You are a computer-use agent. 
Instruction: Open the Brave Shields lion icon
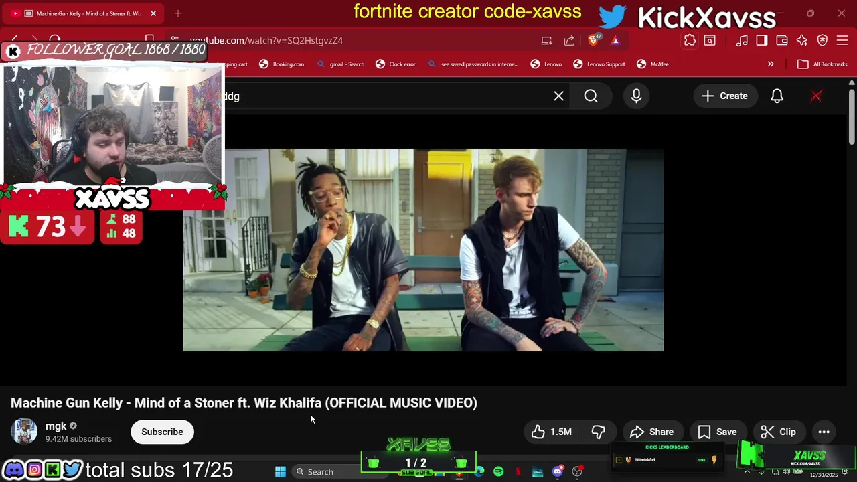click(x=594, y=40)
